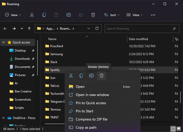This screenshot has height=132, width=183.
Task: Open Pictures in Quick access
Action: [x=20, y=75]
